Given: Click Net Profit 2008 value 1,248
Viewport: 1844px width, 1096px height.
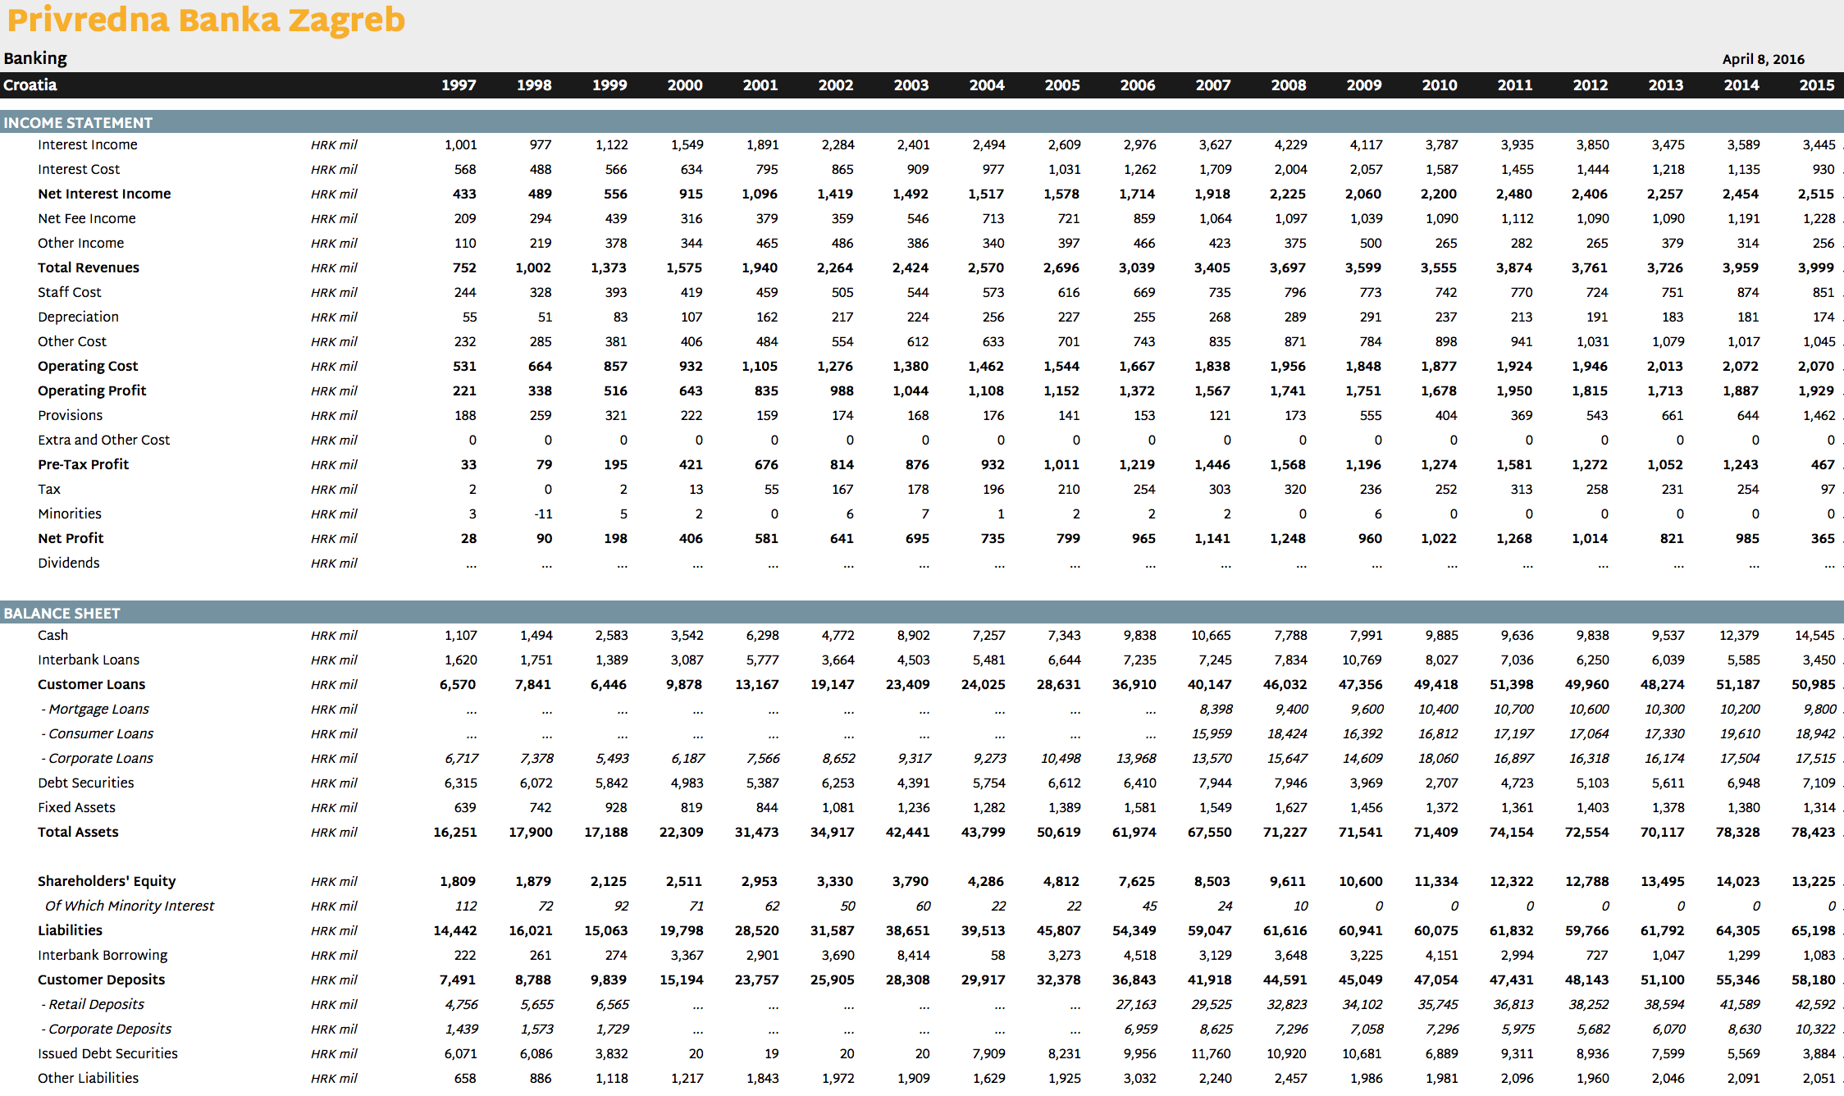Looking at the screenshot, I should pyautogui.click(x=1288, y=538).
